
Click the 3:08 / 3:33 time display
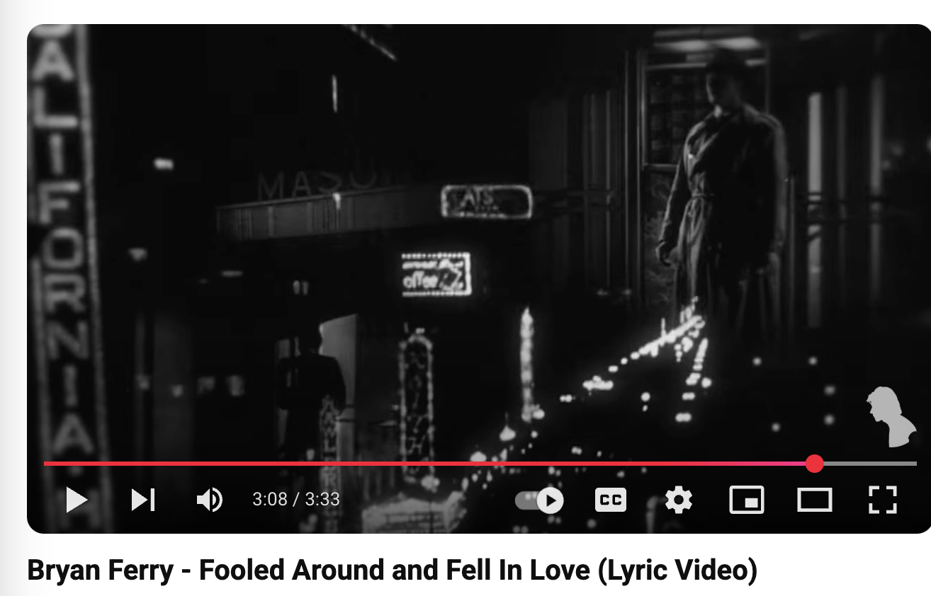tap(296, 500)
